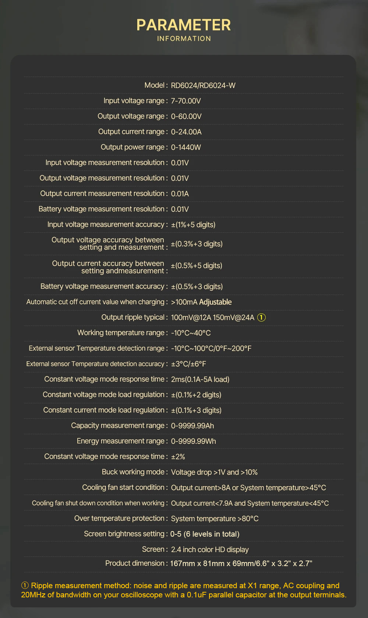Viewport: 368px width, 618px height.
Task: Click the PARAMETER heading at the top
Action: [184, 25]
